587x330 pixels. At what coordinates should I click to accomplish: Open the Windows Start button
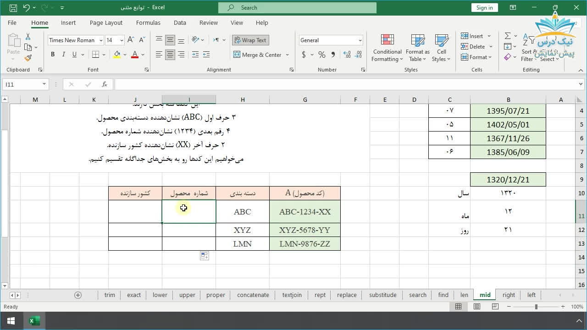[x=11, y=321]
